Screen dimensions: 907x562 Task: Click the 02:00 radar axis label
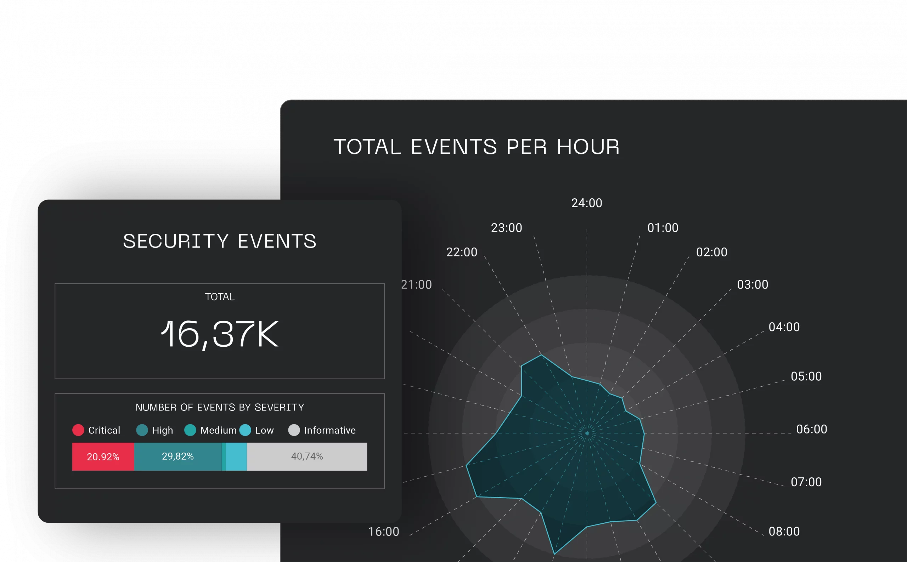click(x=712, y=252)
